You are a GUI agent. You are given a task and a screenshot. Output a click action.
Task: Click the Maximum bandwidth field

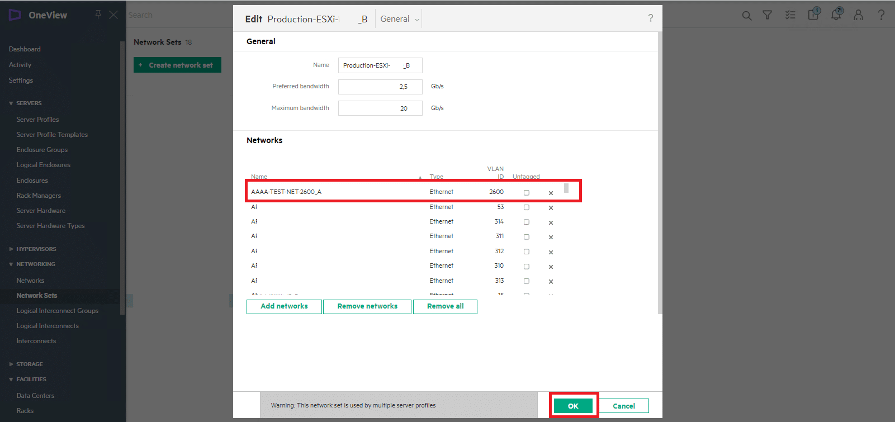pyautogui.click(x=380, y=108)
